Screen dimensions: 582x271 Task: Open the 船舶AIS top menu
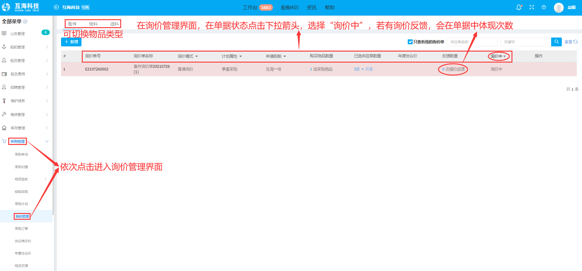tap(290, 8)
